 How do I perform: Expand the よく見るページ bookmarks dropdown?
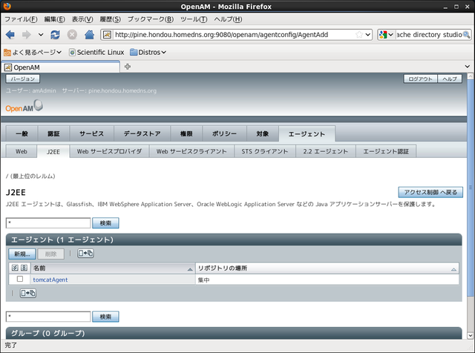tap(59, 52)
